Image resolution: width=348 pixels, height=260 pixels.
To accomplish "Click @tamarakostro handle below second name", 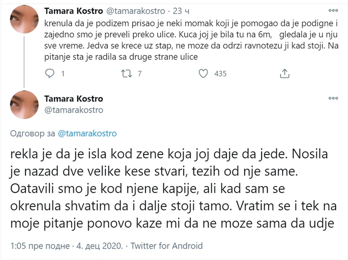I will pos(74,110).
